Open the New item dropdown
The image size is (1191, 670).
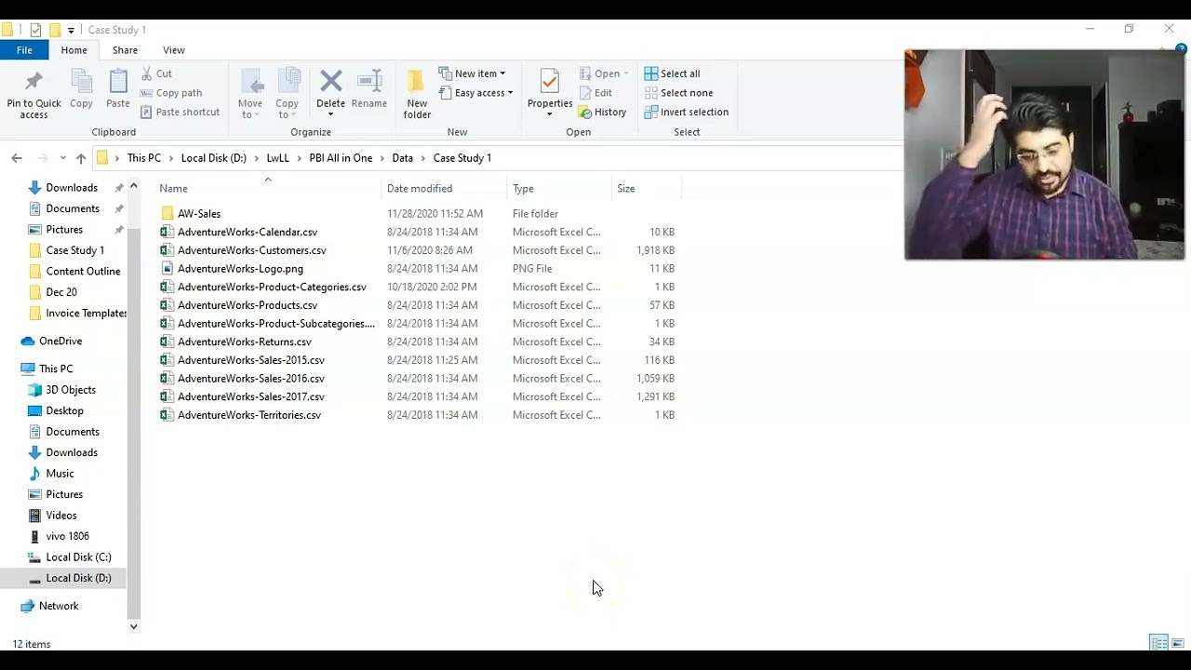(x=472, y=74)
